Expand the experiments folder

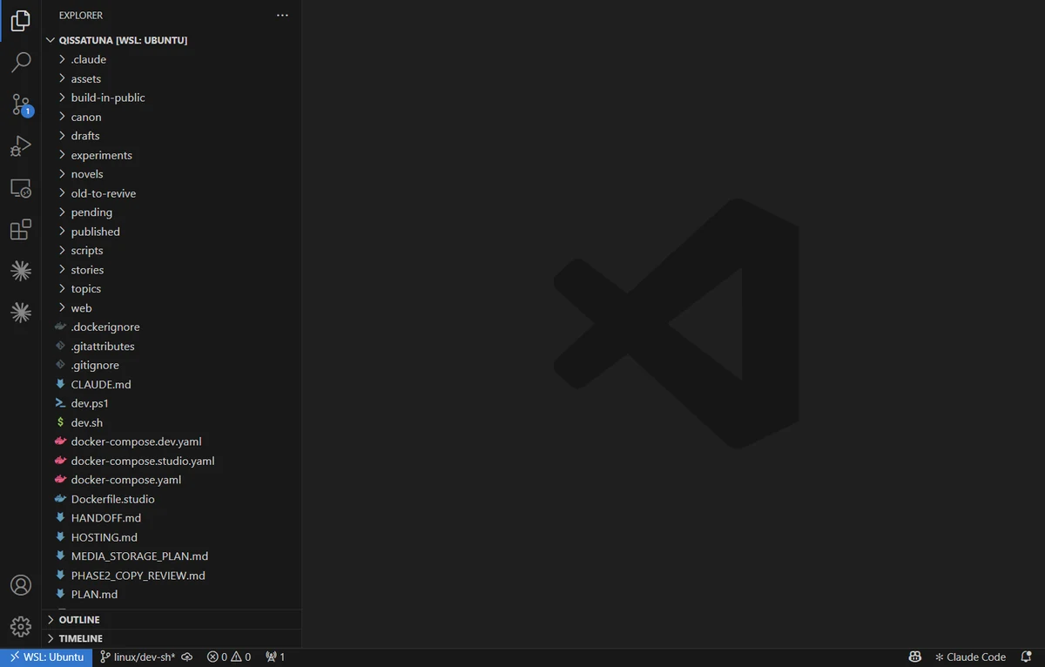tap(172, 155)
